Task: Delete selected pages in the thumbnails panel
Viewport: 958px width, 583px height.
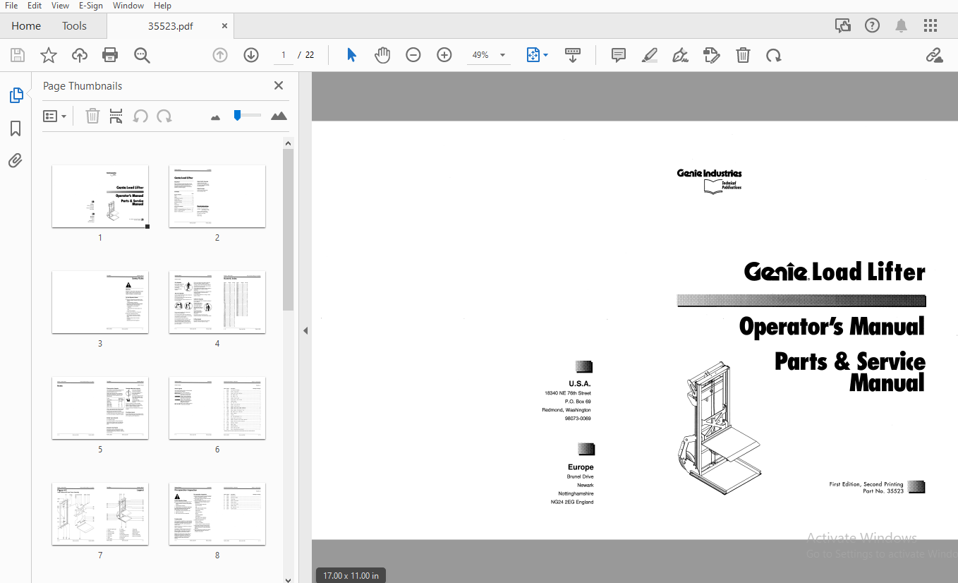Action: click(x=92, y=116)
